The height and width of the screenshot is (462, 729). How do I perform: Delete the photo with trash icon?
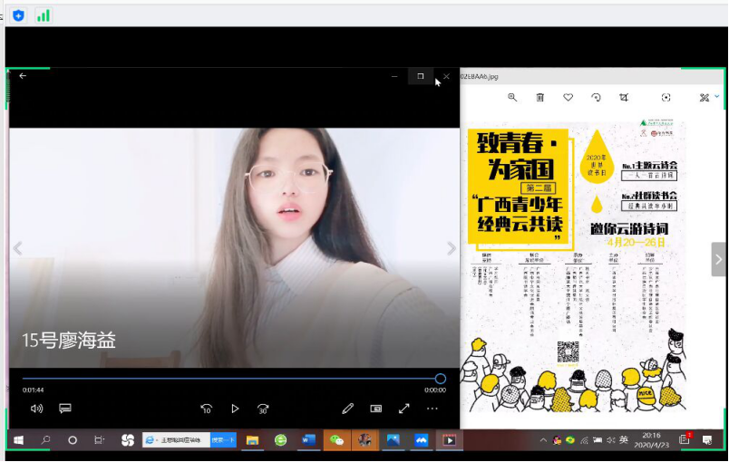(540, 98)
